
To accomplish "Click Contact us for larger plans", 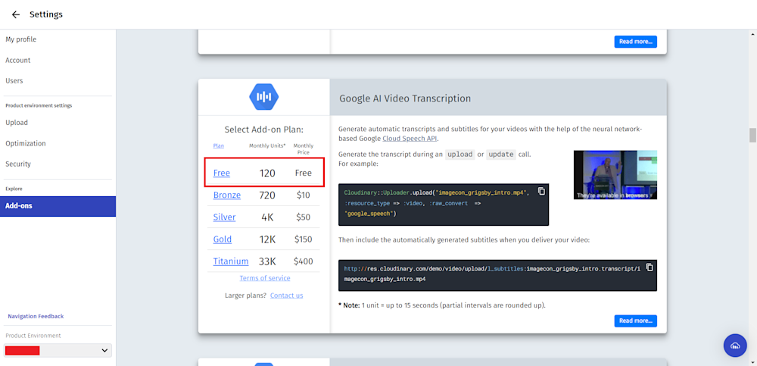I will click(287, 295).
